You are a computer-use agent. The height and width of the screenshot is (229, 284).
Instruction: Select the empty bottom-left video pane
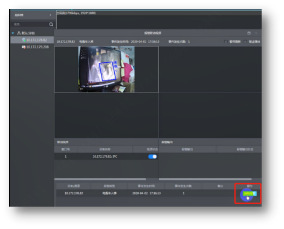click(106, 115)
